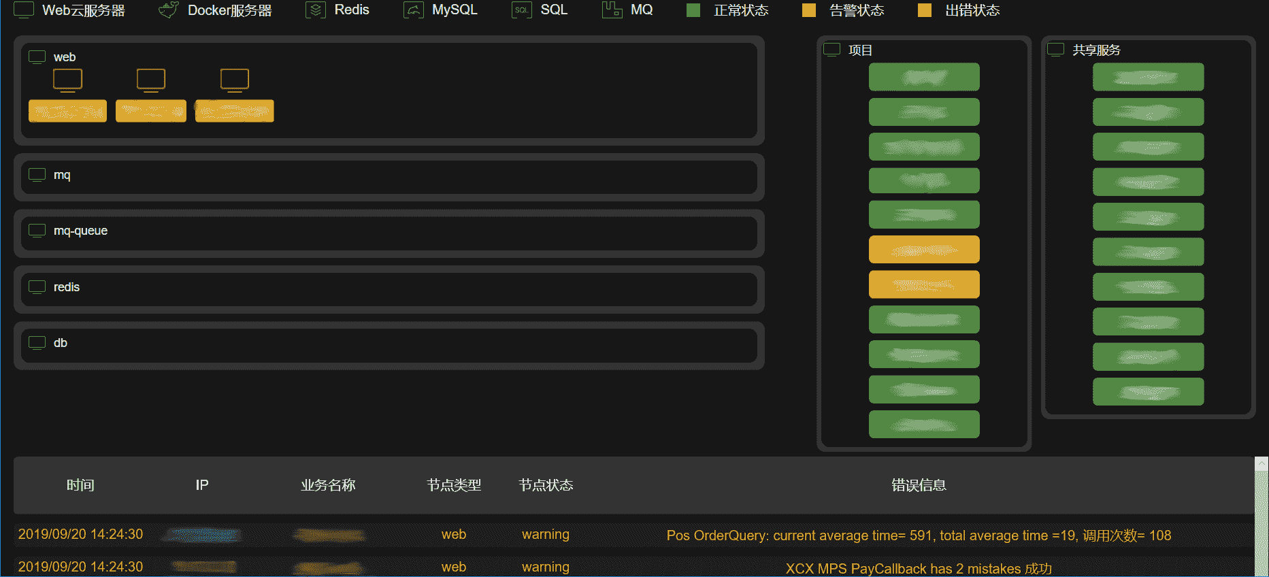1269x577 pixels.
Task: Click the Pos OrderQuery error message row
Action: pyautogui.click(x=919, y=535)
